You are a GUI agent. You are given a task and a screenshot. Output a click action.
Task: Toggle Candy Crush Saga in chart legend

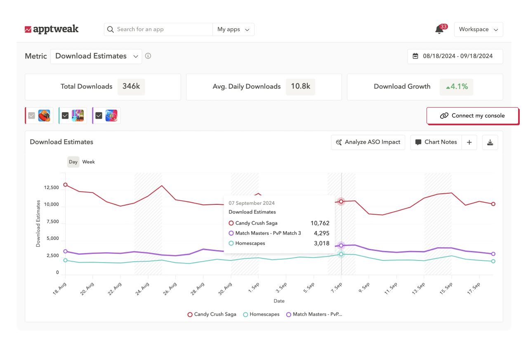pyautogui.click(x=212, y=314)
